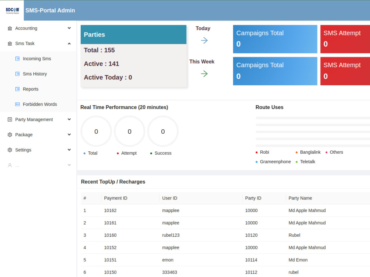Open the Party Management menu
Viewport: 370px width, 277px height.
[x=38, y=119]
